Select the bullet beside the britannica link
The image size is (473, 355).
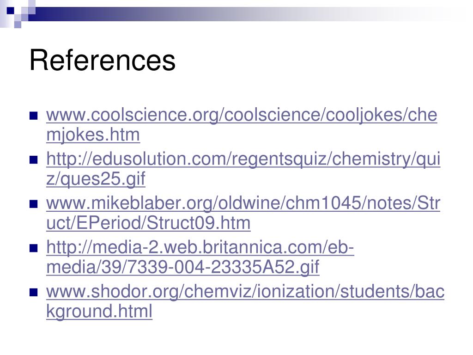click(x=33, y=248)
